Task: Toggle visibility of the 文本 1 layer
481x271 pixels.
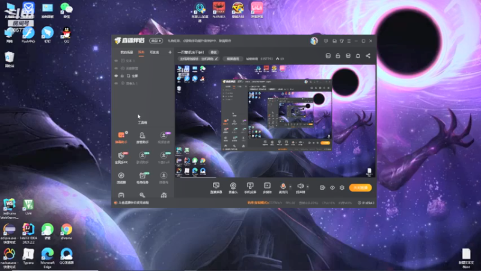Action: pyautogui.click(x=116, y=61)
